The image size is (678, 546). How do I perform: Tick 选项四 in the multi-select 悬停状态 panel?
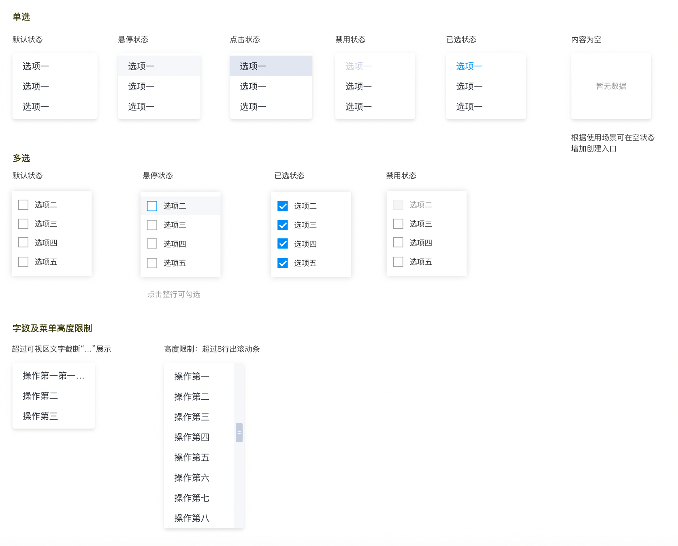152,243
